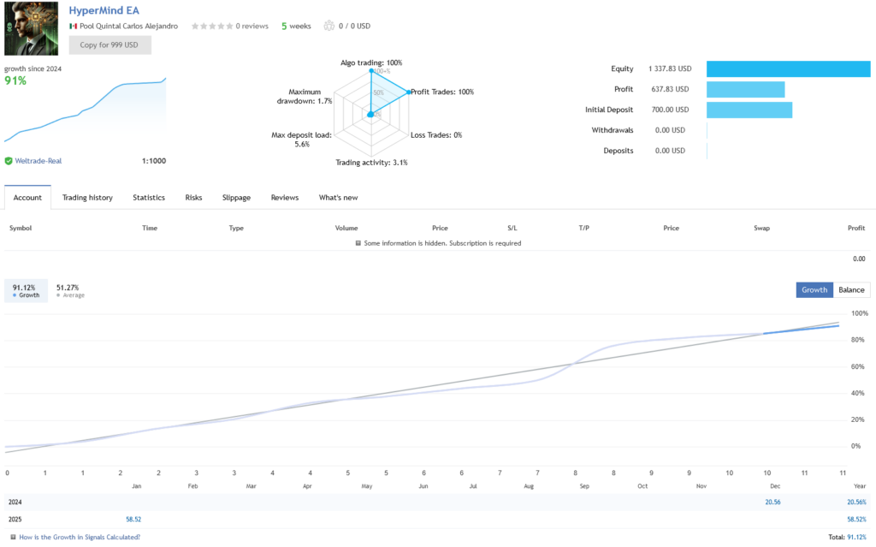876x547 pixels.
Task: Click the info icon beside Growth calculation link
Action: click(x=13, y=537)
